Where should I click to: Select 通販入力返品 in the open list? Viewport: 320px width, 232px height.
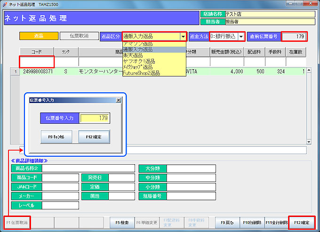coord(138,49)
